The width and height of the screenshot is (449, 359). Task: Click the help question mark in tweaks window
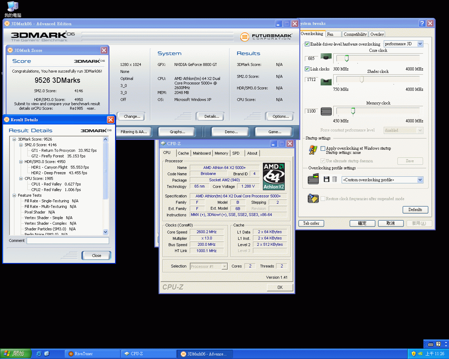[422, 23]
